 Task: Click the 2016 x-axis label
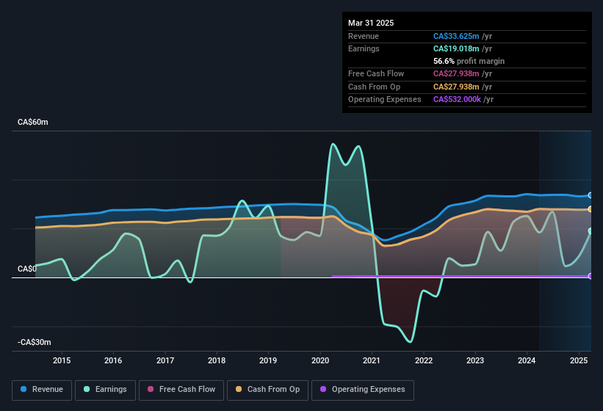113,360
